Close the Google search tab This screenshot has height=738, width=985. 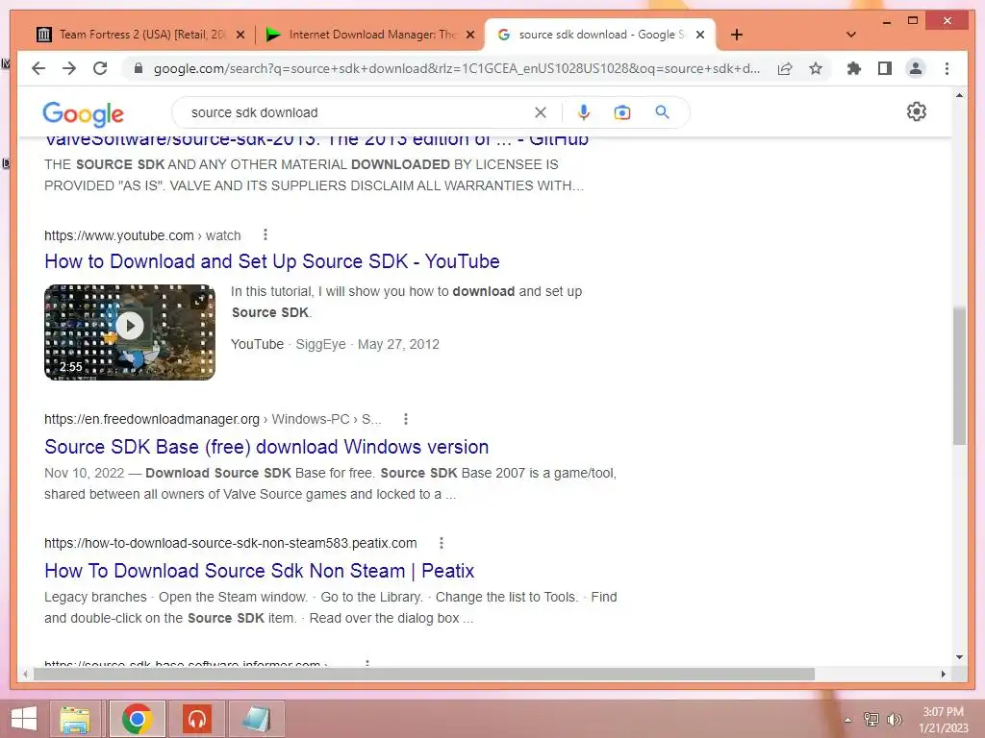[700, 35]
